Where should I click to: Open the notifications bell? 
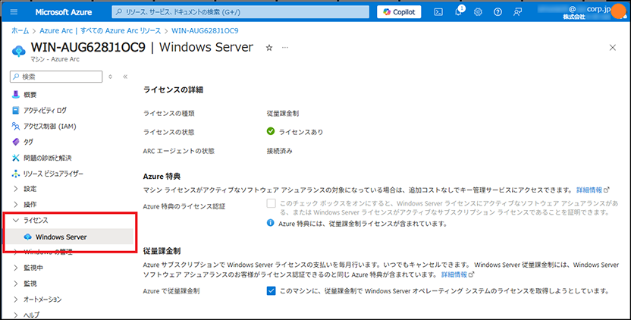[458, 11]
